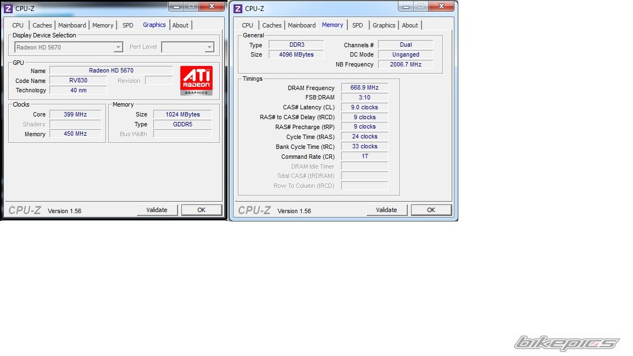Open Display Device Selection dropdown showing Radeon HD 5670
This screenshot has height=356, width=633.
point(68,47)
